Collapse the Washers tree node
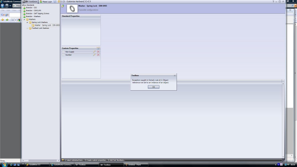The height and width of the screenshot is (167, 297). [x=24, y=19]
